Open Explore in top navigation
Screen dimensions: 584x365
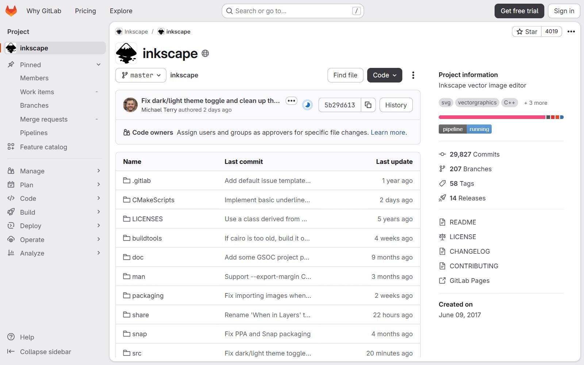coord(121,11)
